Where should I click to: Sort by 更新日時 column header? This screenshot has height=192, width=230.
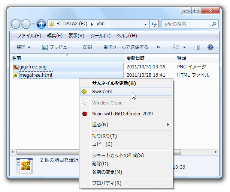[149, 58]
